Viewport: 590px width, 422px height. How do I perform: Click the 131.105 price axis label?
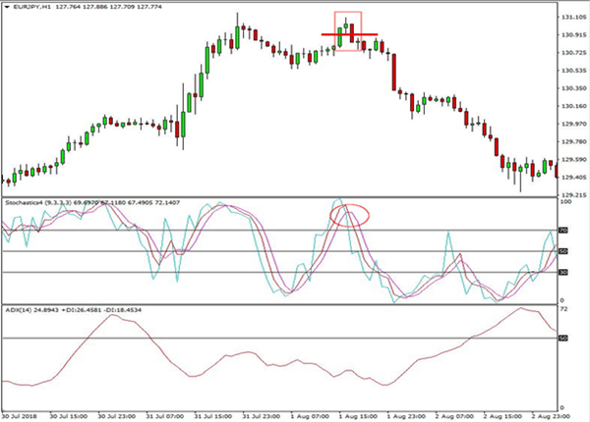[x=573, y=18]
